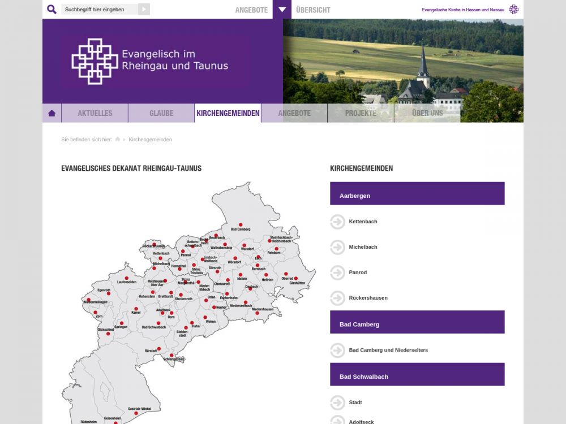Open the Projekte navigation tab
The image size is (566, 424).
(361, 113)
